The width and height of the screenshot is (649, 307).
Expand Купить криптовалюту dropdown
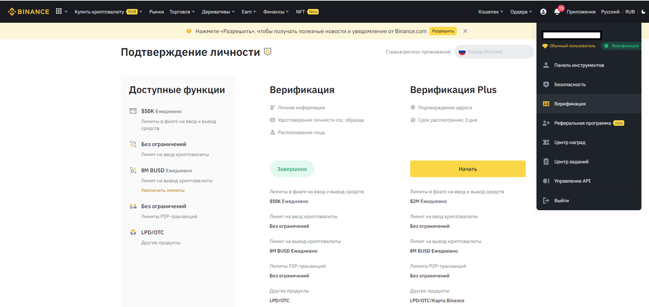click(x=108, y=11)
